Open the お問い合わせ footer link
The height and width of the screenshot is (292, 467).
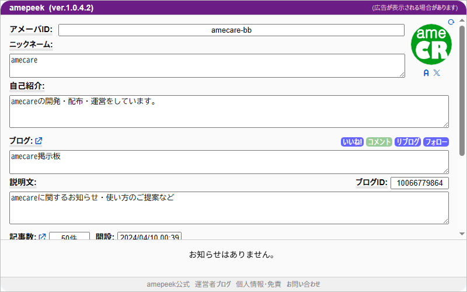303,284
